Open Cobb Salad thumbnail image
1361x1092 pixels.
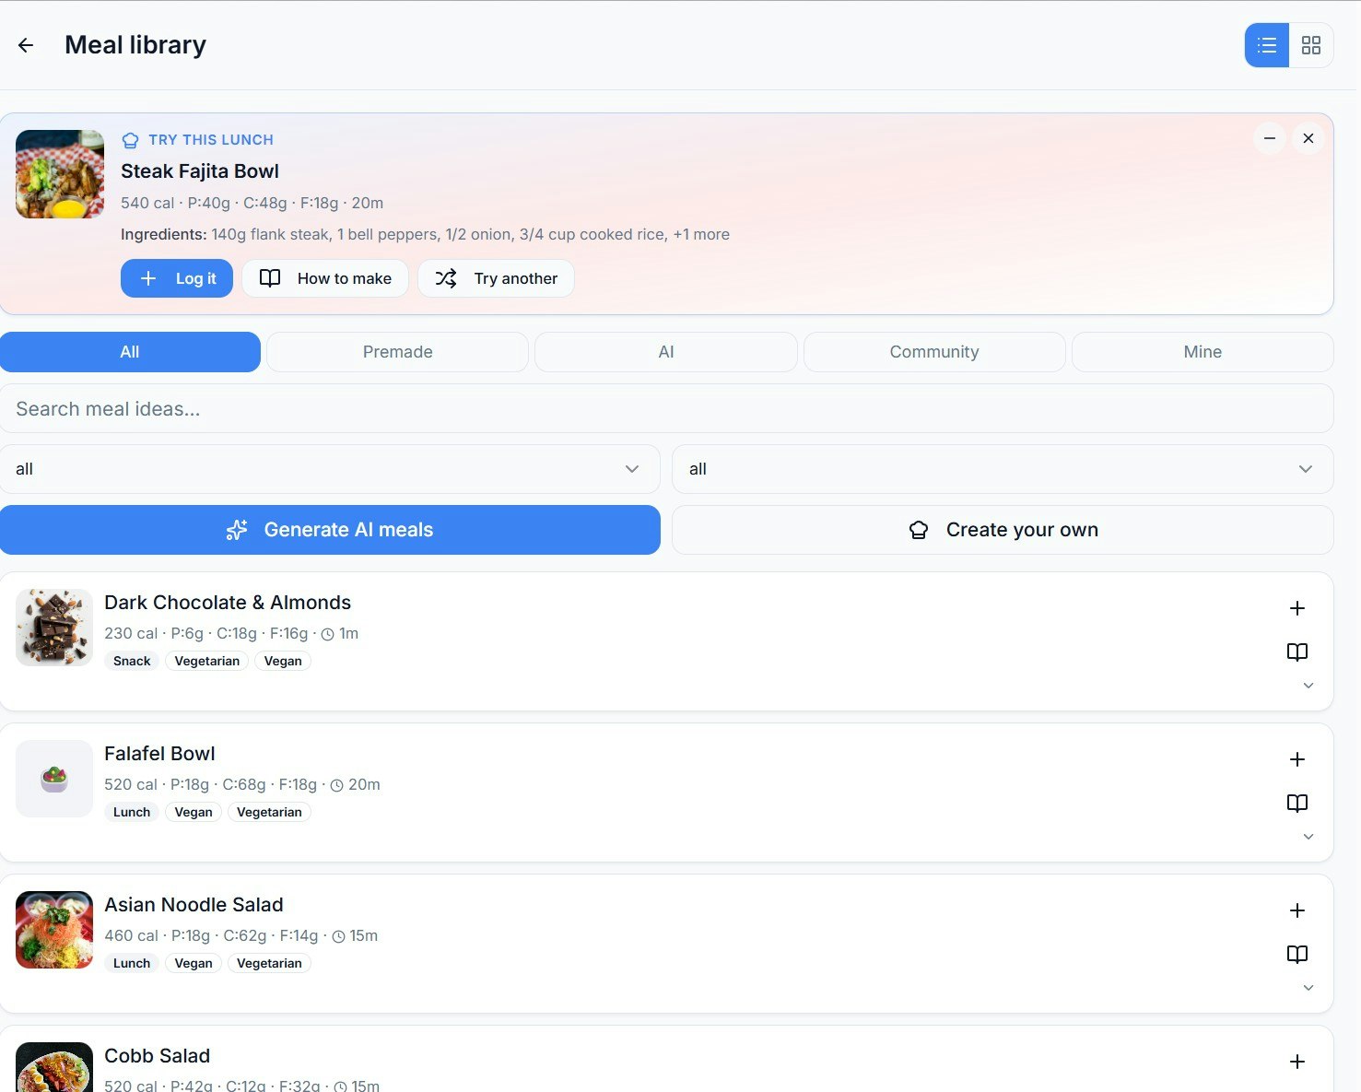pyautogui.click(x=54, y=1067)
